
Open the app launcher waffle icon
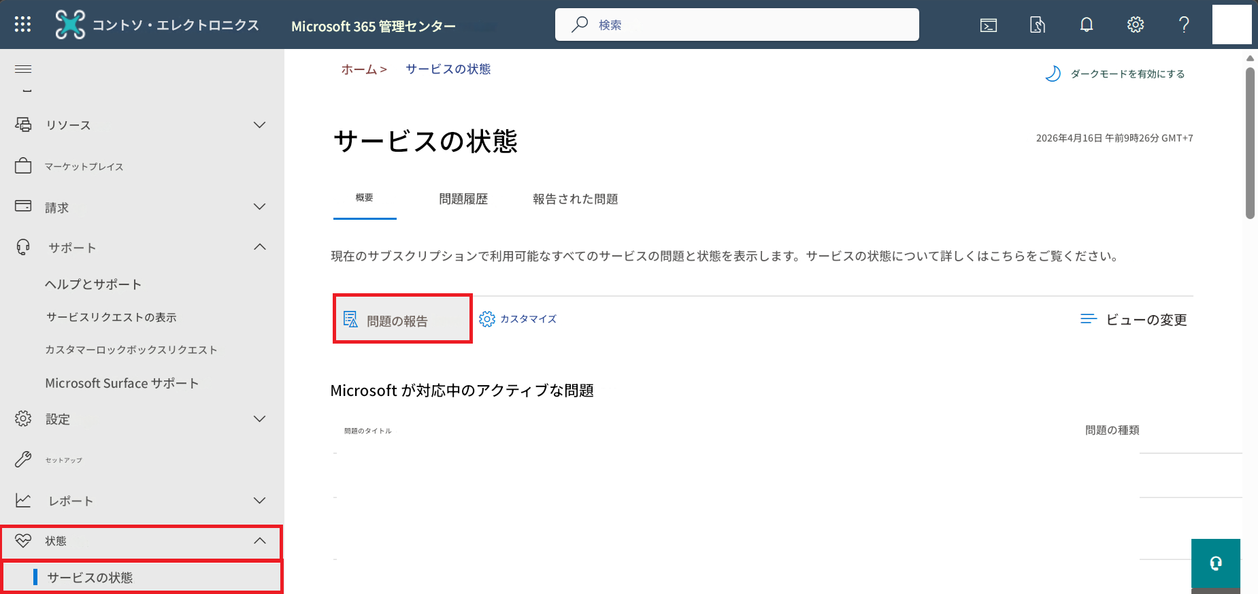click(x=22, y=24)
